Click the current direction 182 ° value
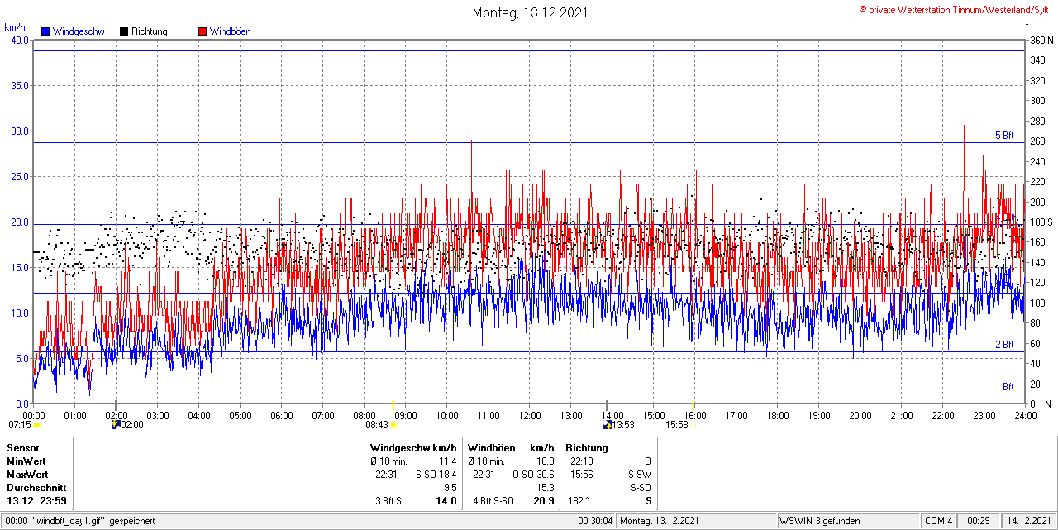 coord(579,501)
